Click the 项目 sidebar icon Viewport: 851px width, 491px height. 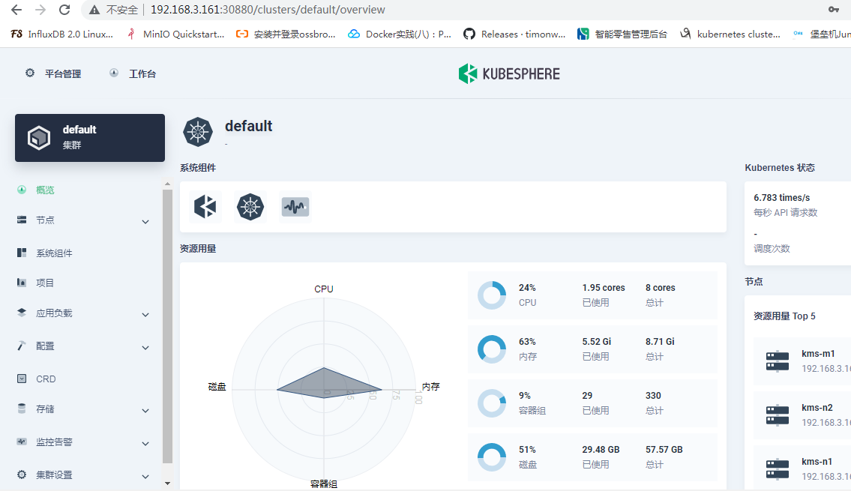(22, 282)
